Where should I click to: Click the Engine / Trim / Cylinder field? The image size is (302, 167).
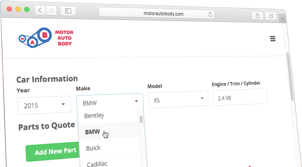[x=239, y=98]
